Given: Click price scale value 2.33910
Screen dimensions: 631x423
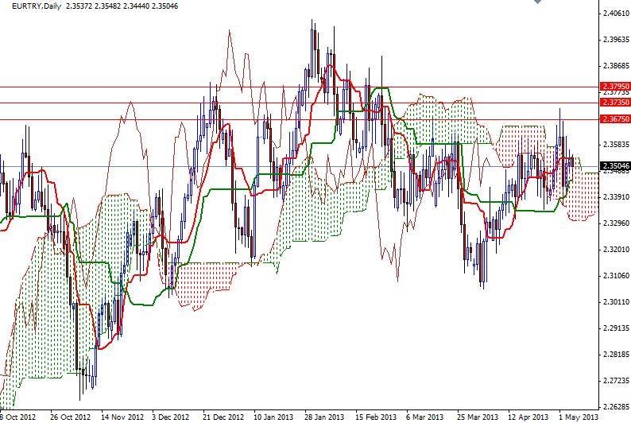Looking at the screenshot, I should coord(616,197).
